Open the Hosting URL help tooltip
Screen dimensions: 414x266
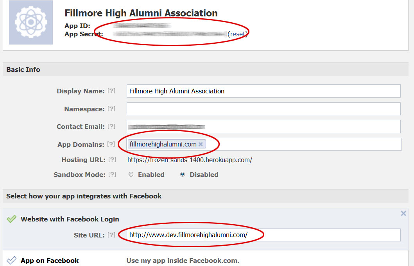(x=112, y=160)
